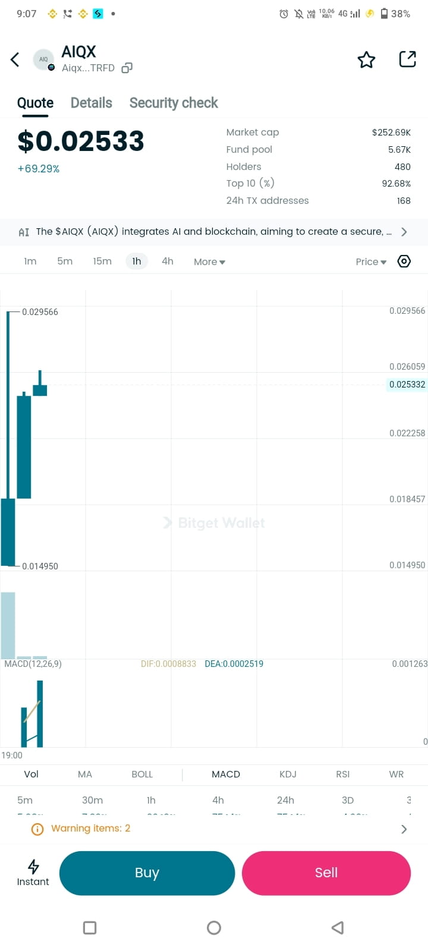Image resolution: width=428 pixels, height=951 pixels.
Task: Tap the AI summary icon
Action: 24,232
